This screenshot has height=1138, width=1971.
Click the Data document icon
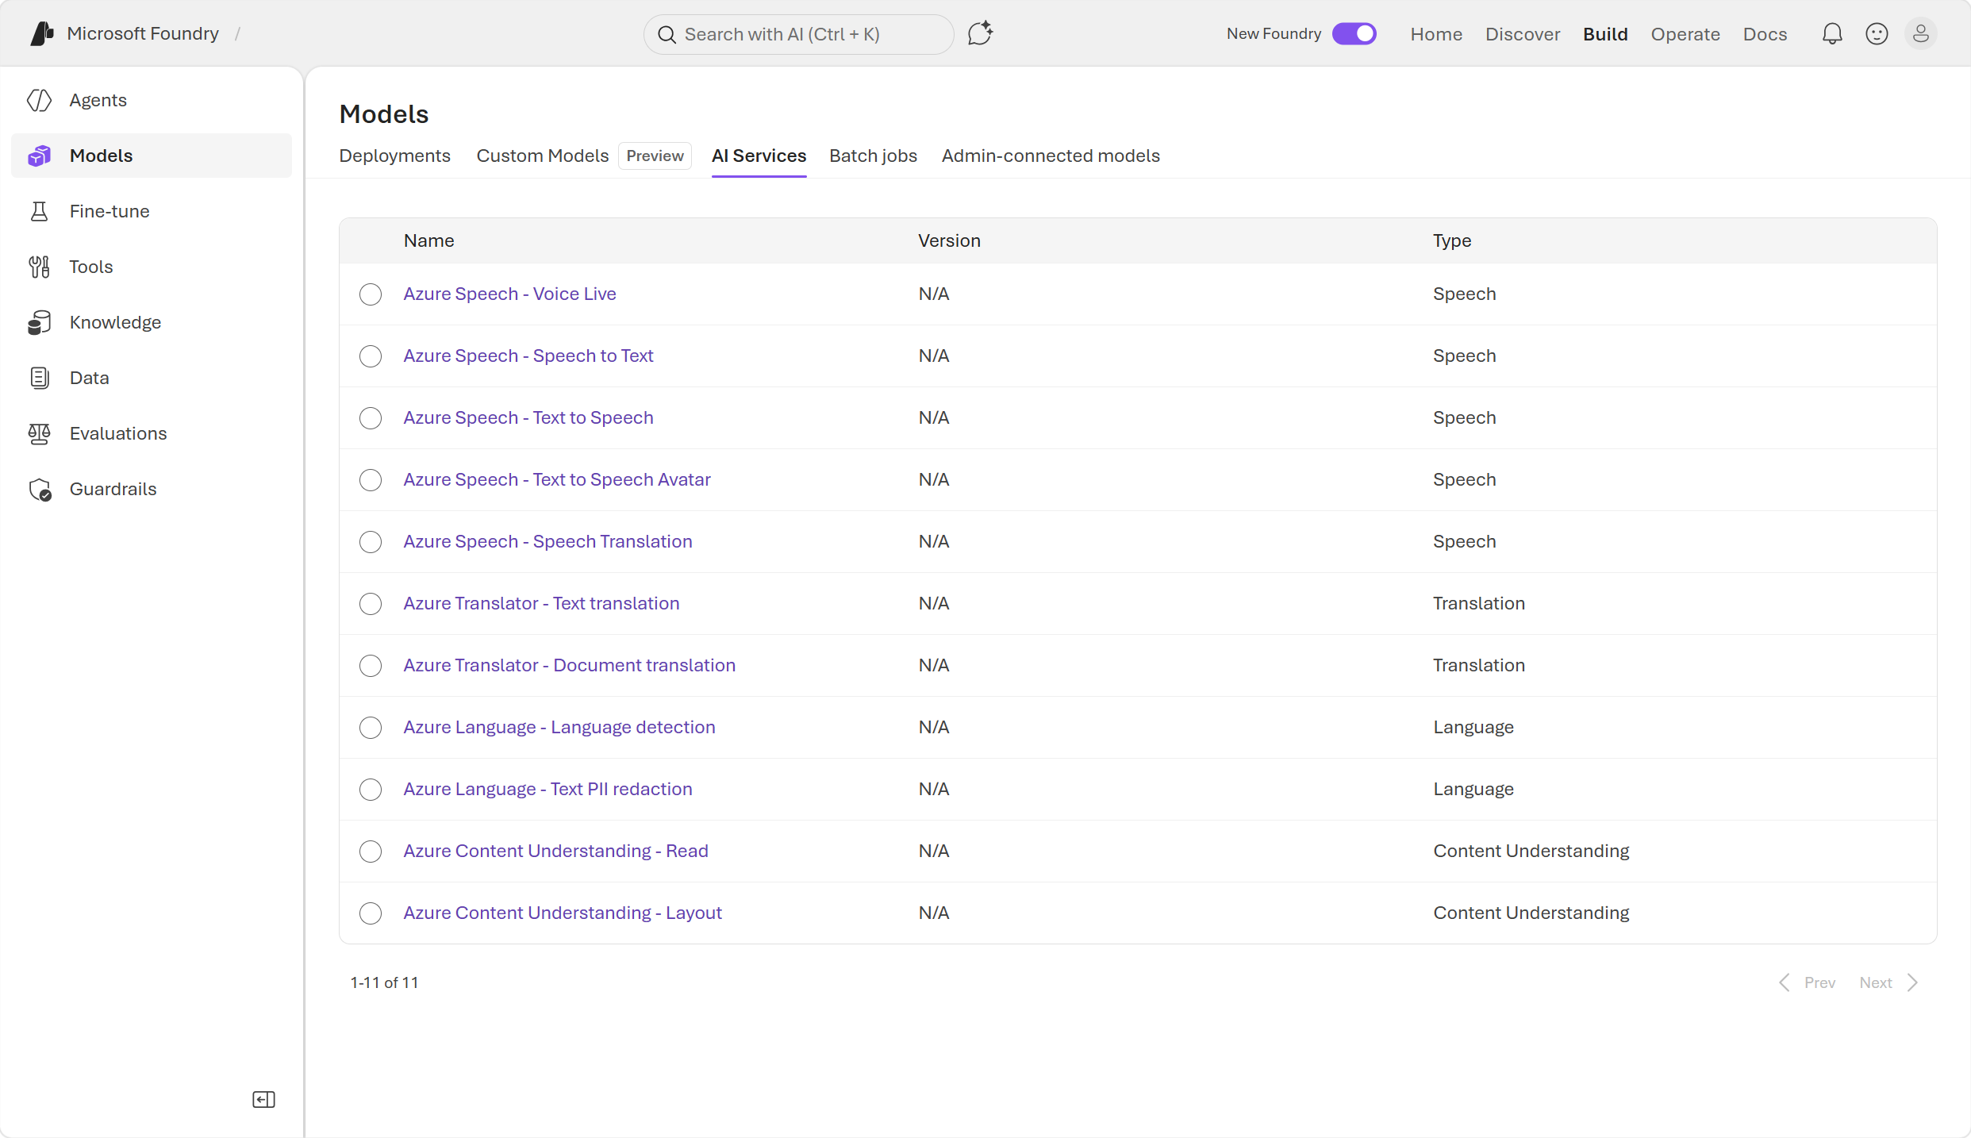(x=40, y=378)
